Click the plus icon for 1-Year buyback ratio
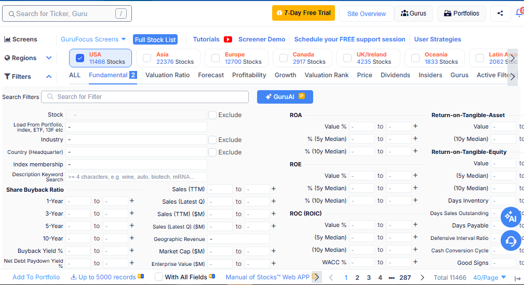The image size is (524, 285). coord(132,201)
